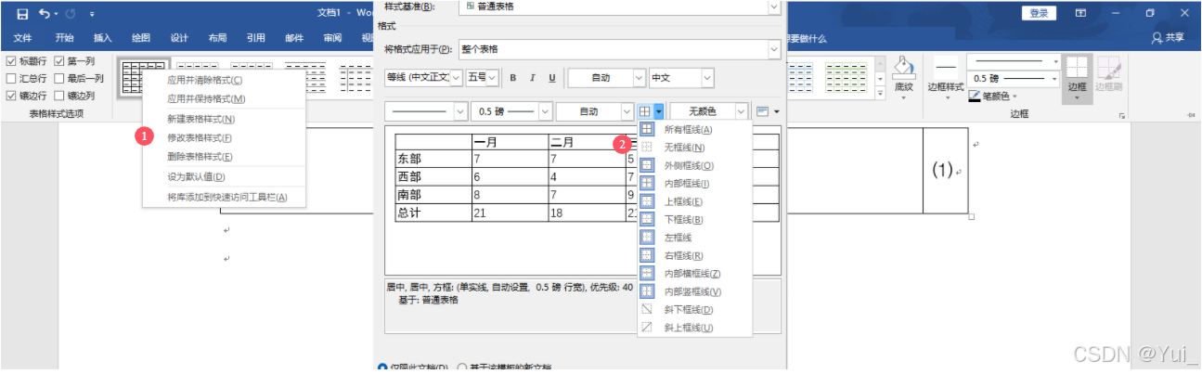Click the 边框样式 ribbon icon
Screen dimensions: 1202x374
pyautogui.click(x=946, y=68)
